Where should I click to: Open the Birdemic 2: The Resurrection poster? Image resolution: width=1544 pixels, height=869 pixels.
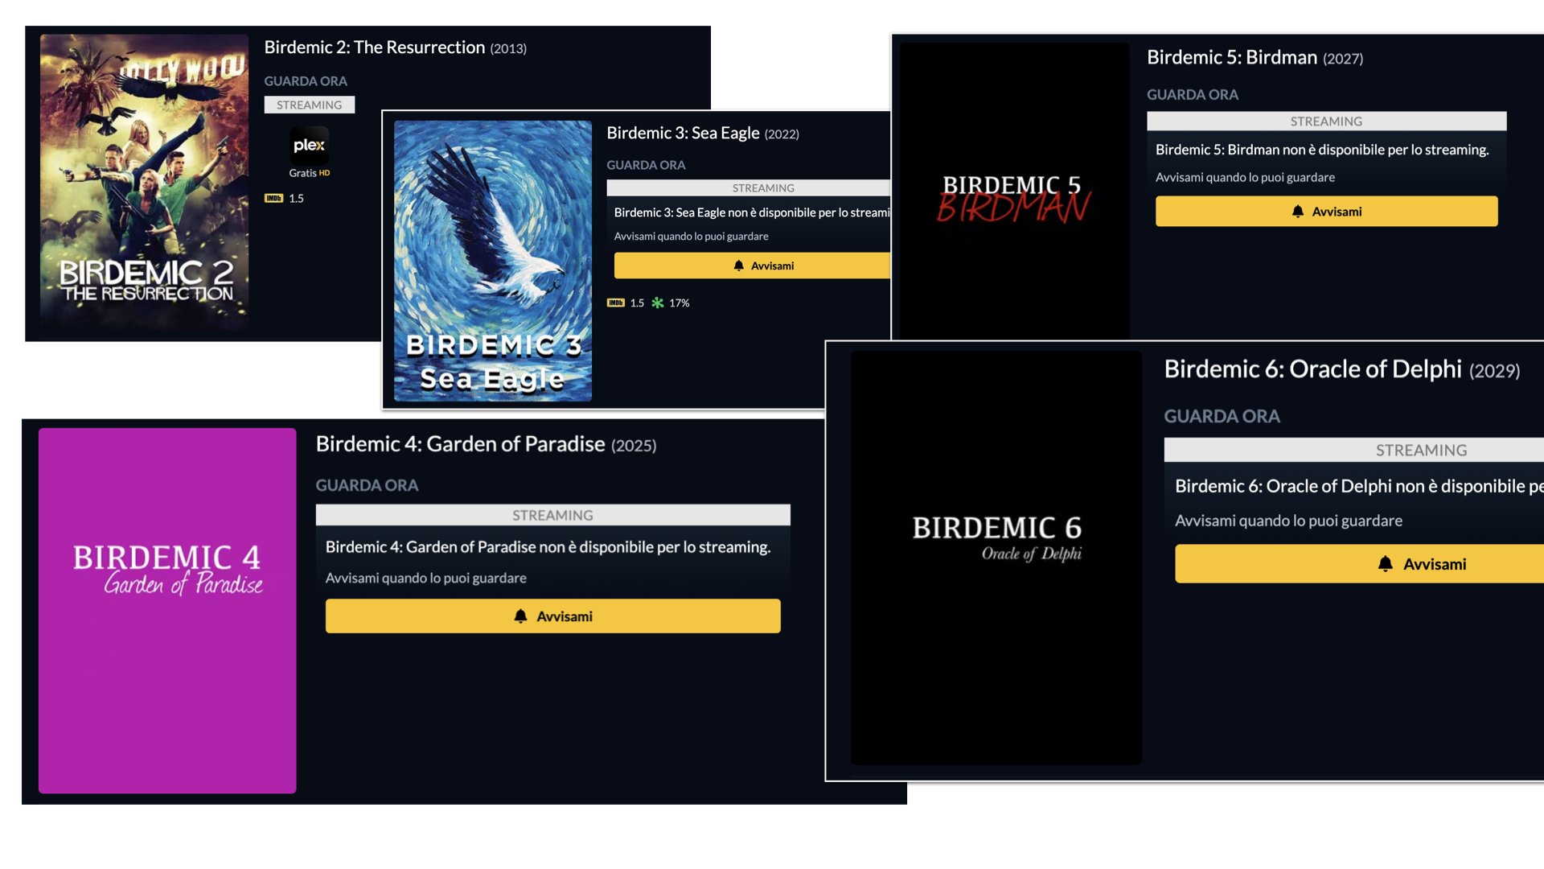pos(144,183)
